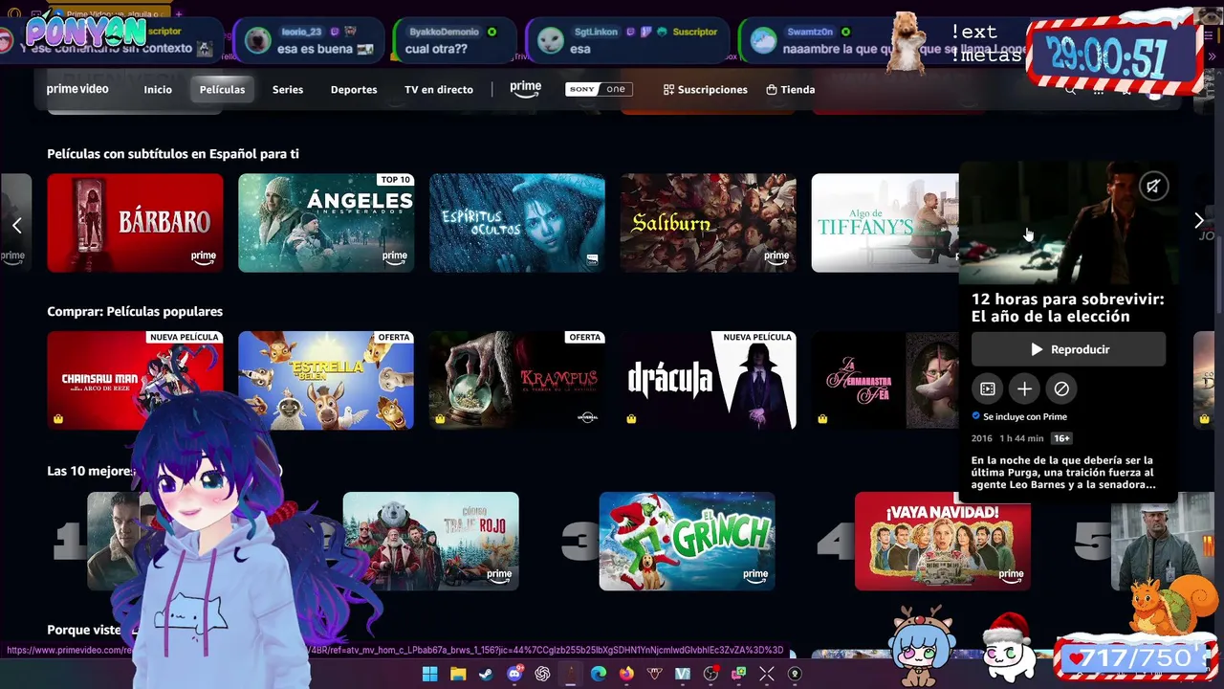Click the '2016' release year
The height and width of the screenshot is (689, 1224).
click(982, 438)
